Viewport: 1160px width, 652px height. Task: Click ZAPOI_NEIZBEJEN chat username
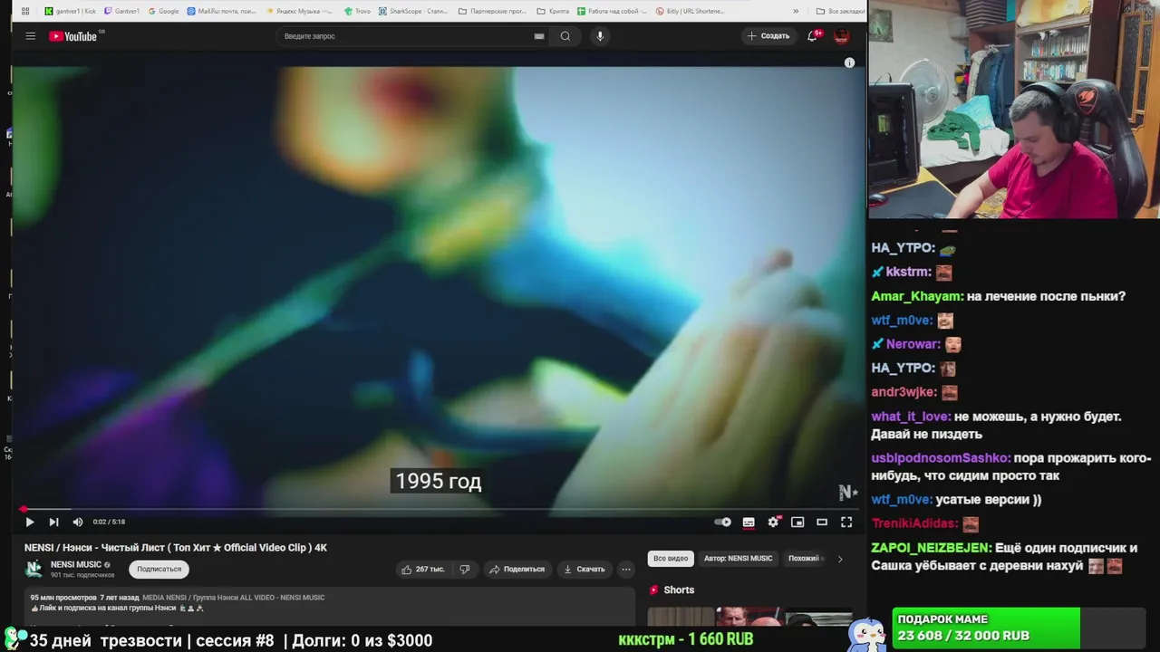(931, 548)
